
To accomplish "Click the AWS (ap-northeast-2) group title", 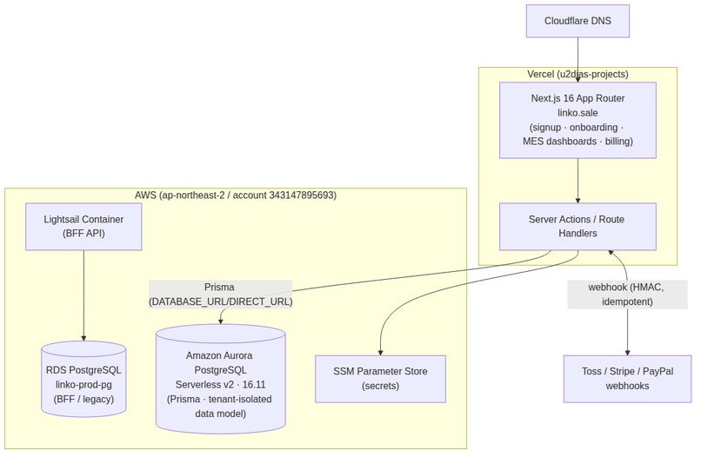I will tap(236, 195).
